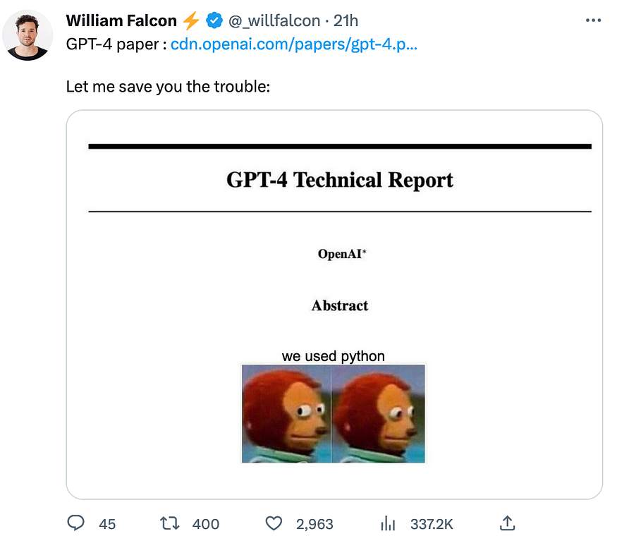Screen dimensions: 617x543
Task: Click the 21h tweet timestamp
Action: pos(346,20)
